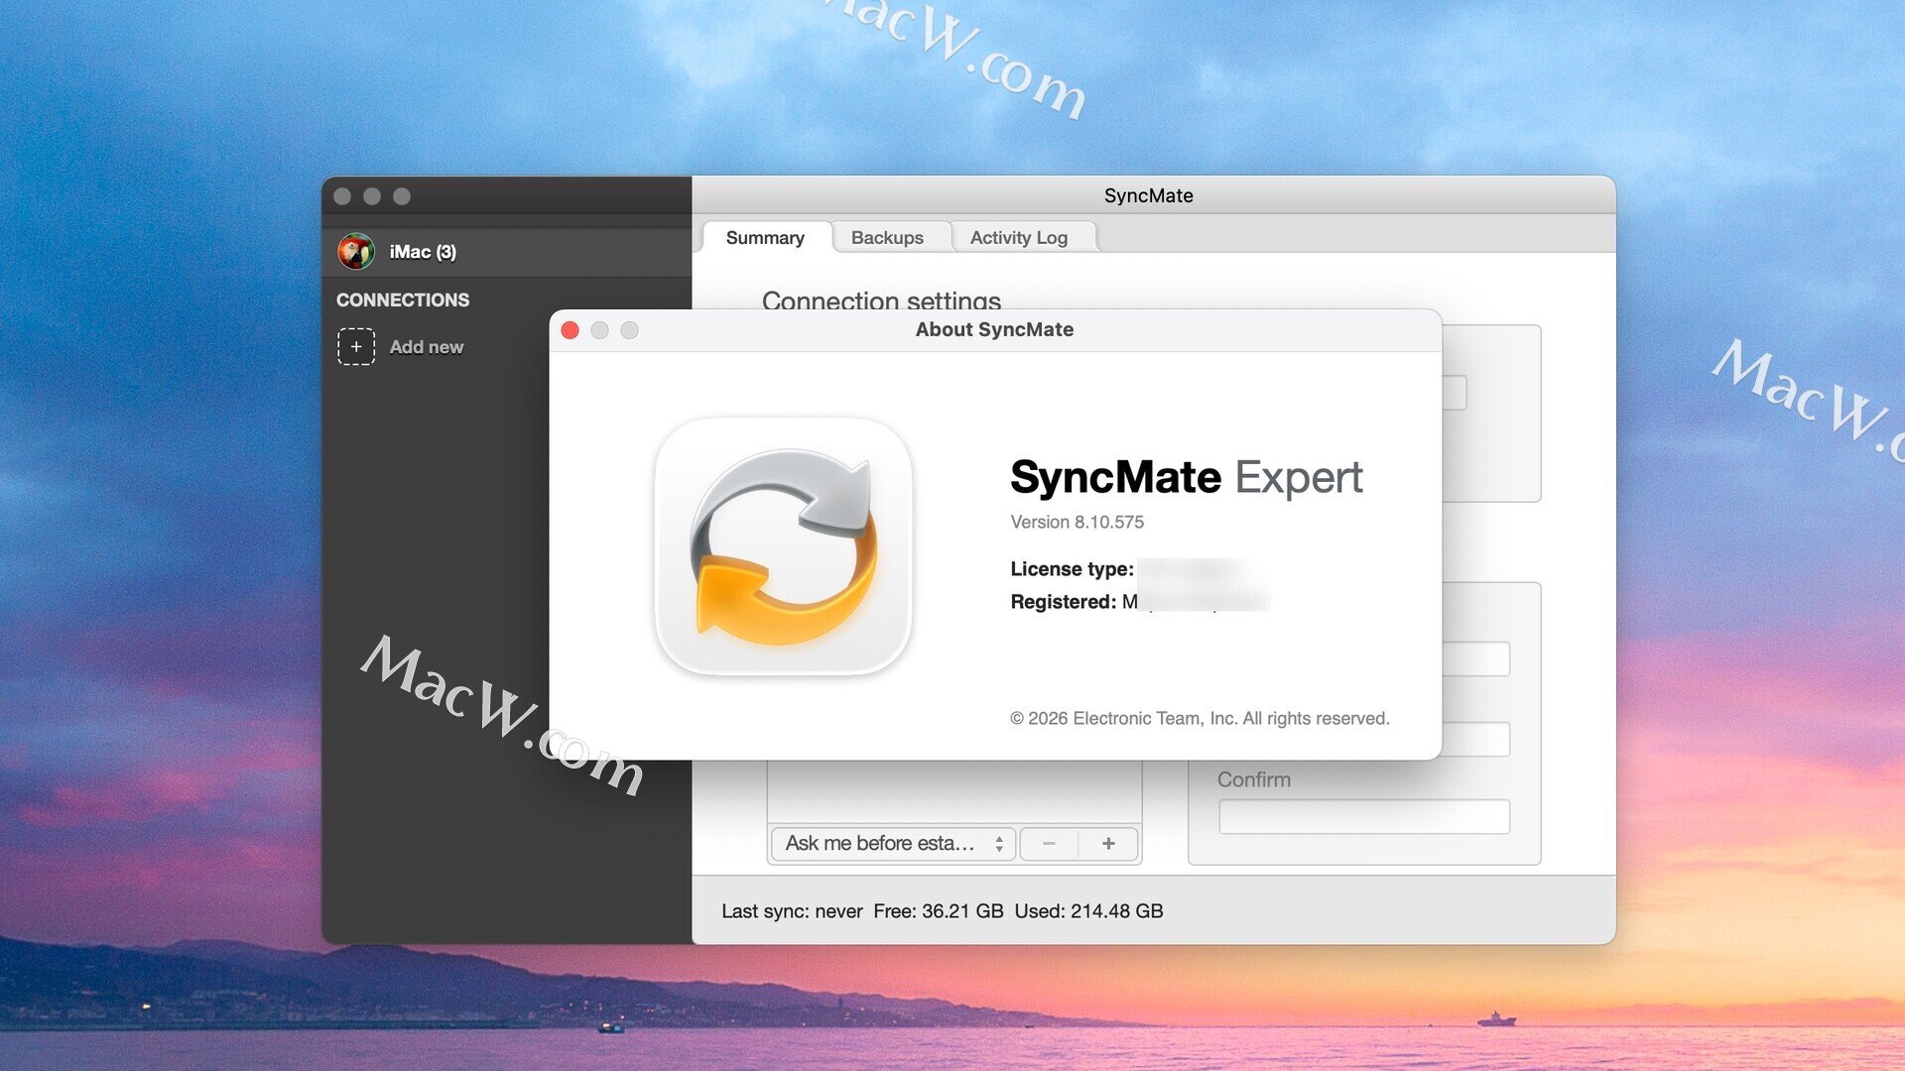Click main SyncMate window's third traffic-light button
This screenshot has width=1905, height=1071.
(402, 196)
